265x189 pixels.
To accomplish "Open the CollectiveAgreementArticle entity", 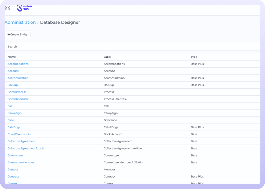I will tap(26, 149).
